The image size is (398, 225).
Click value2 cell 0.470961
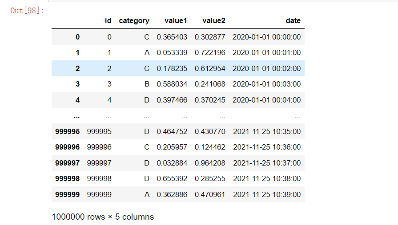pos(210,194)
